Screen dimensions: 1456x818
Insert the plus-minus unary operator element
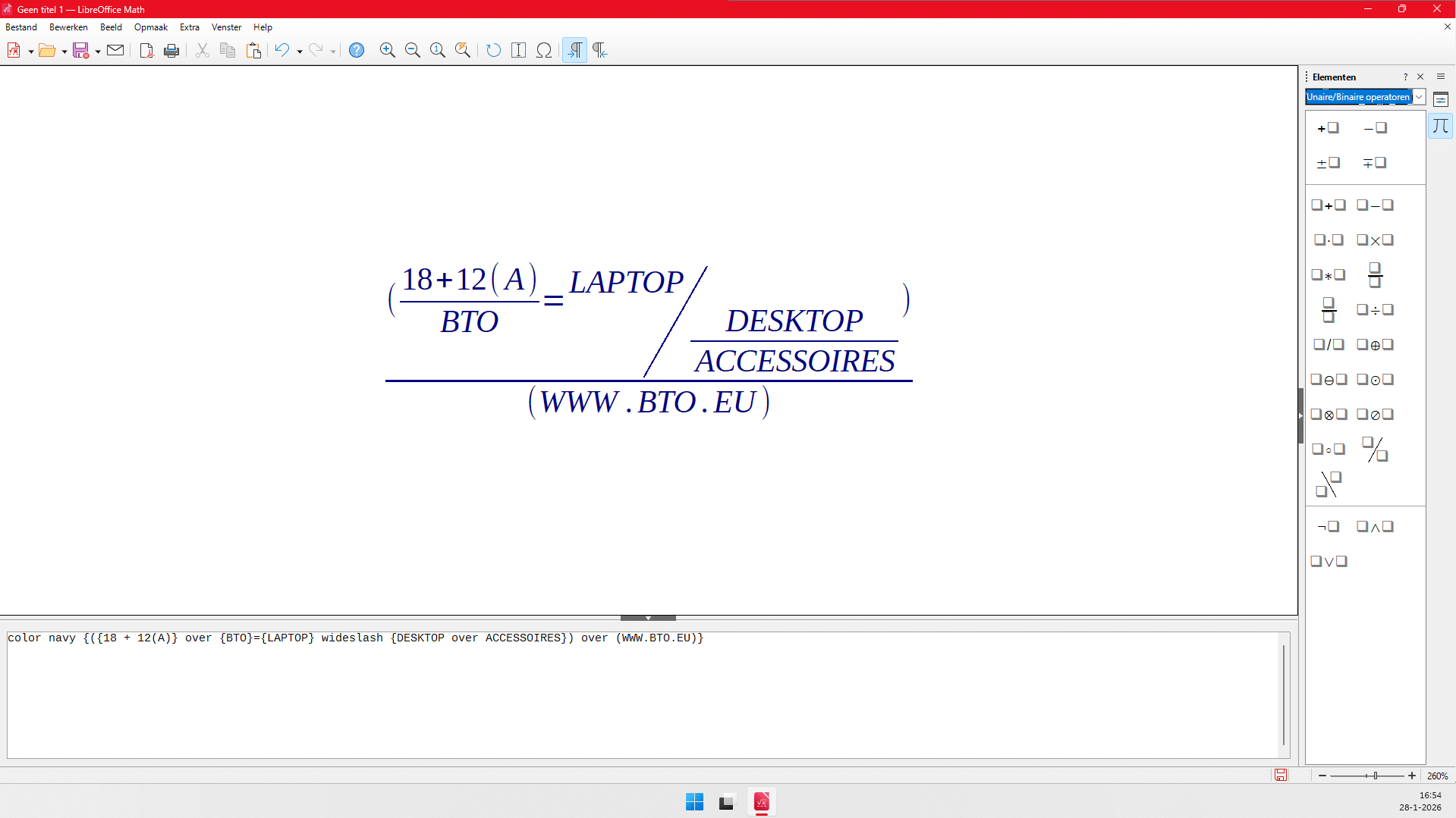tap(1328, 163)
